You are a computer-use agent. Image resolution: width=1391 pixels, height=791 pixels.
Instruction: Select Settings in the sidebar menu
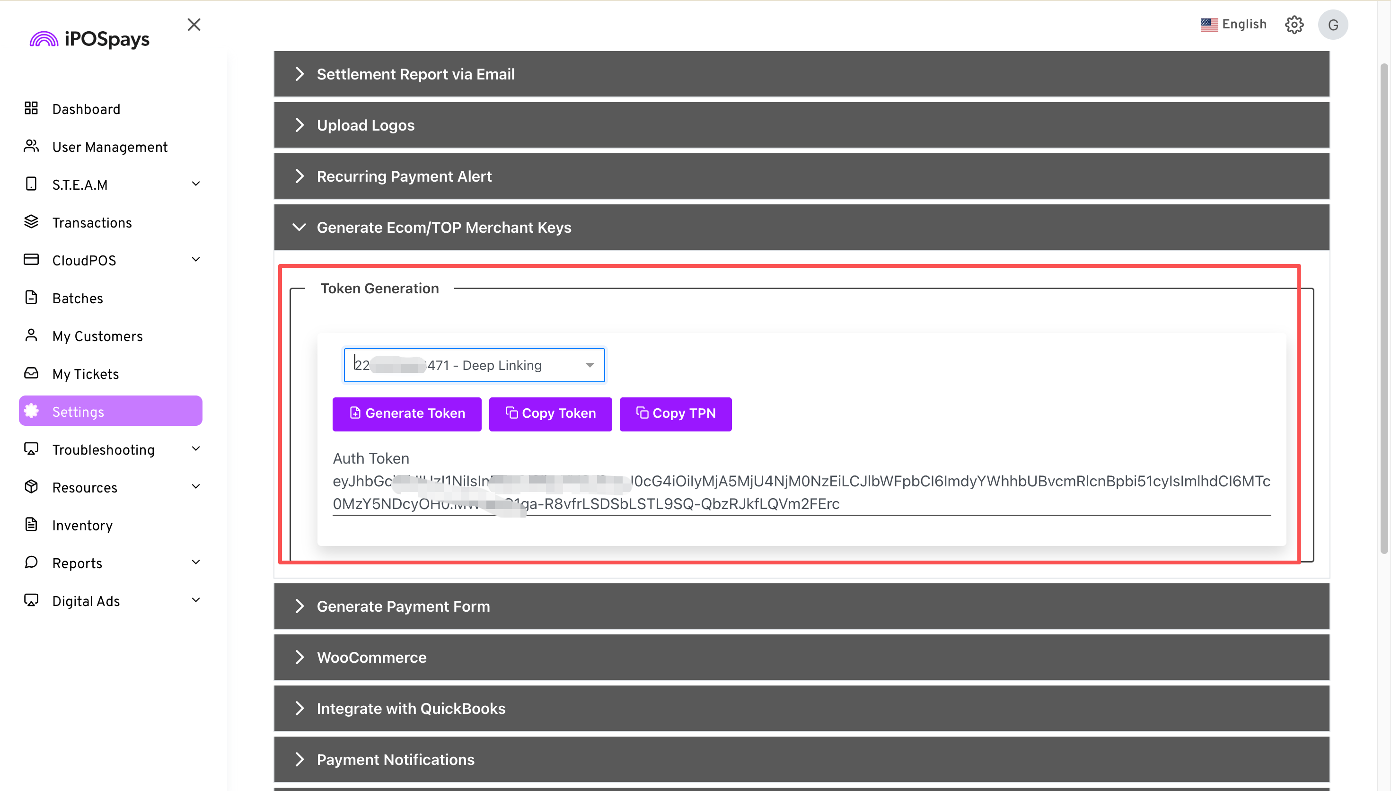[x=78, y=411]
